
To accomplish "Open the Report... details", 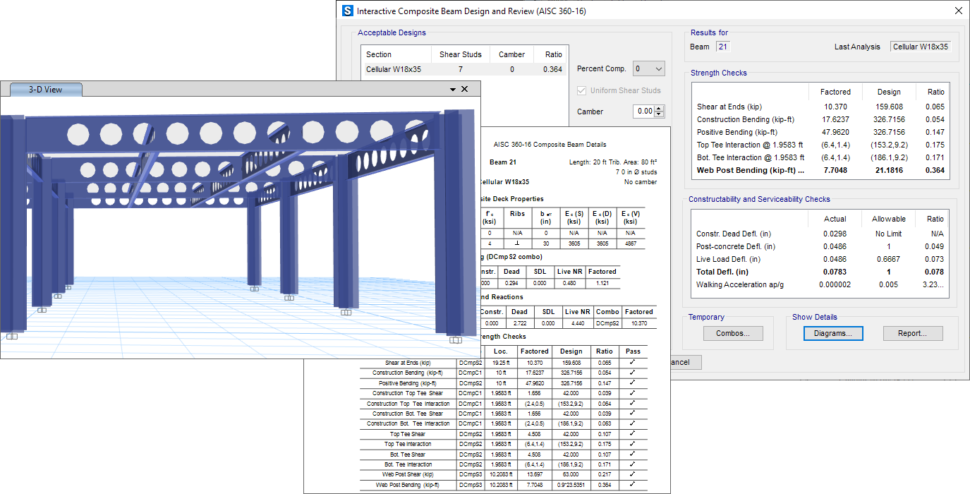I will click(911, 333).
